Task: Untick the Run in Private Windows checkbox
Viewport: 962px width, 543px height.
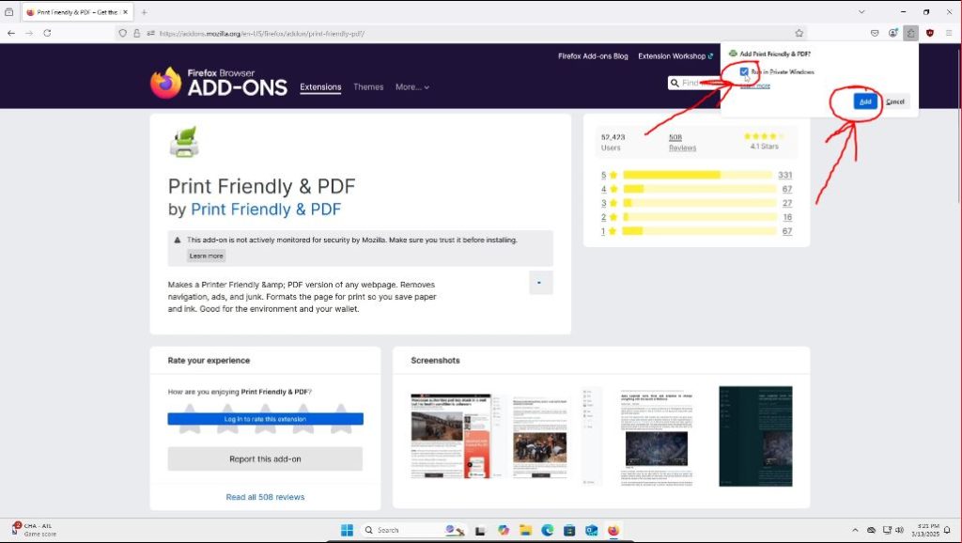Action: (x=744, y=71)
